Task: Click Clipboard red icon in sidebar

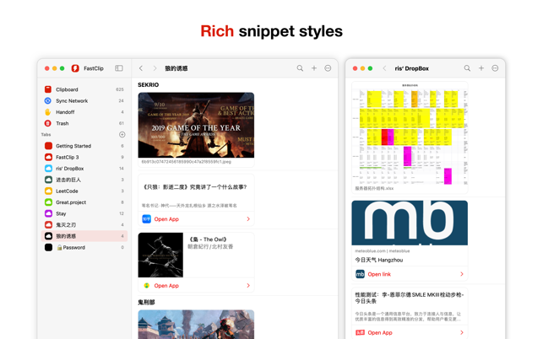Action: 48,89
